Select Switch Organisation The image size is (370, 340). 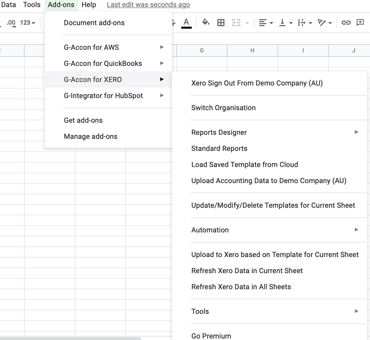point(269,108)
